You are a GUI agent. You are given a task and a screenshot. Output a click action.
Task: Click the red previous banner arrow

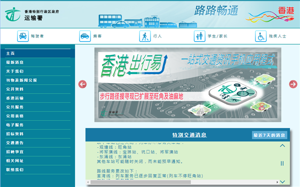(x=82, y=84)
